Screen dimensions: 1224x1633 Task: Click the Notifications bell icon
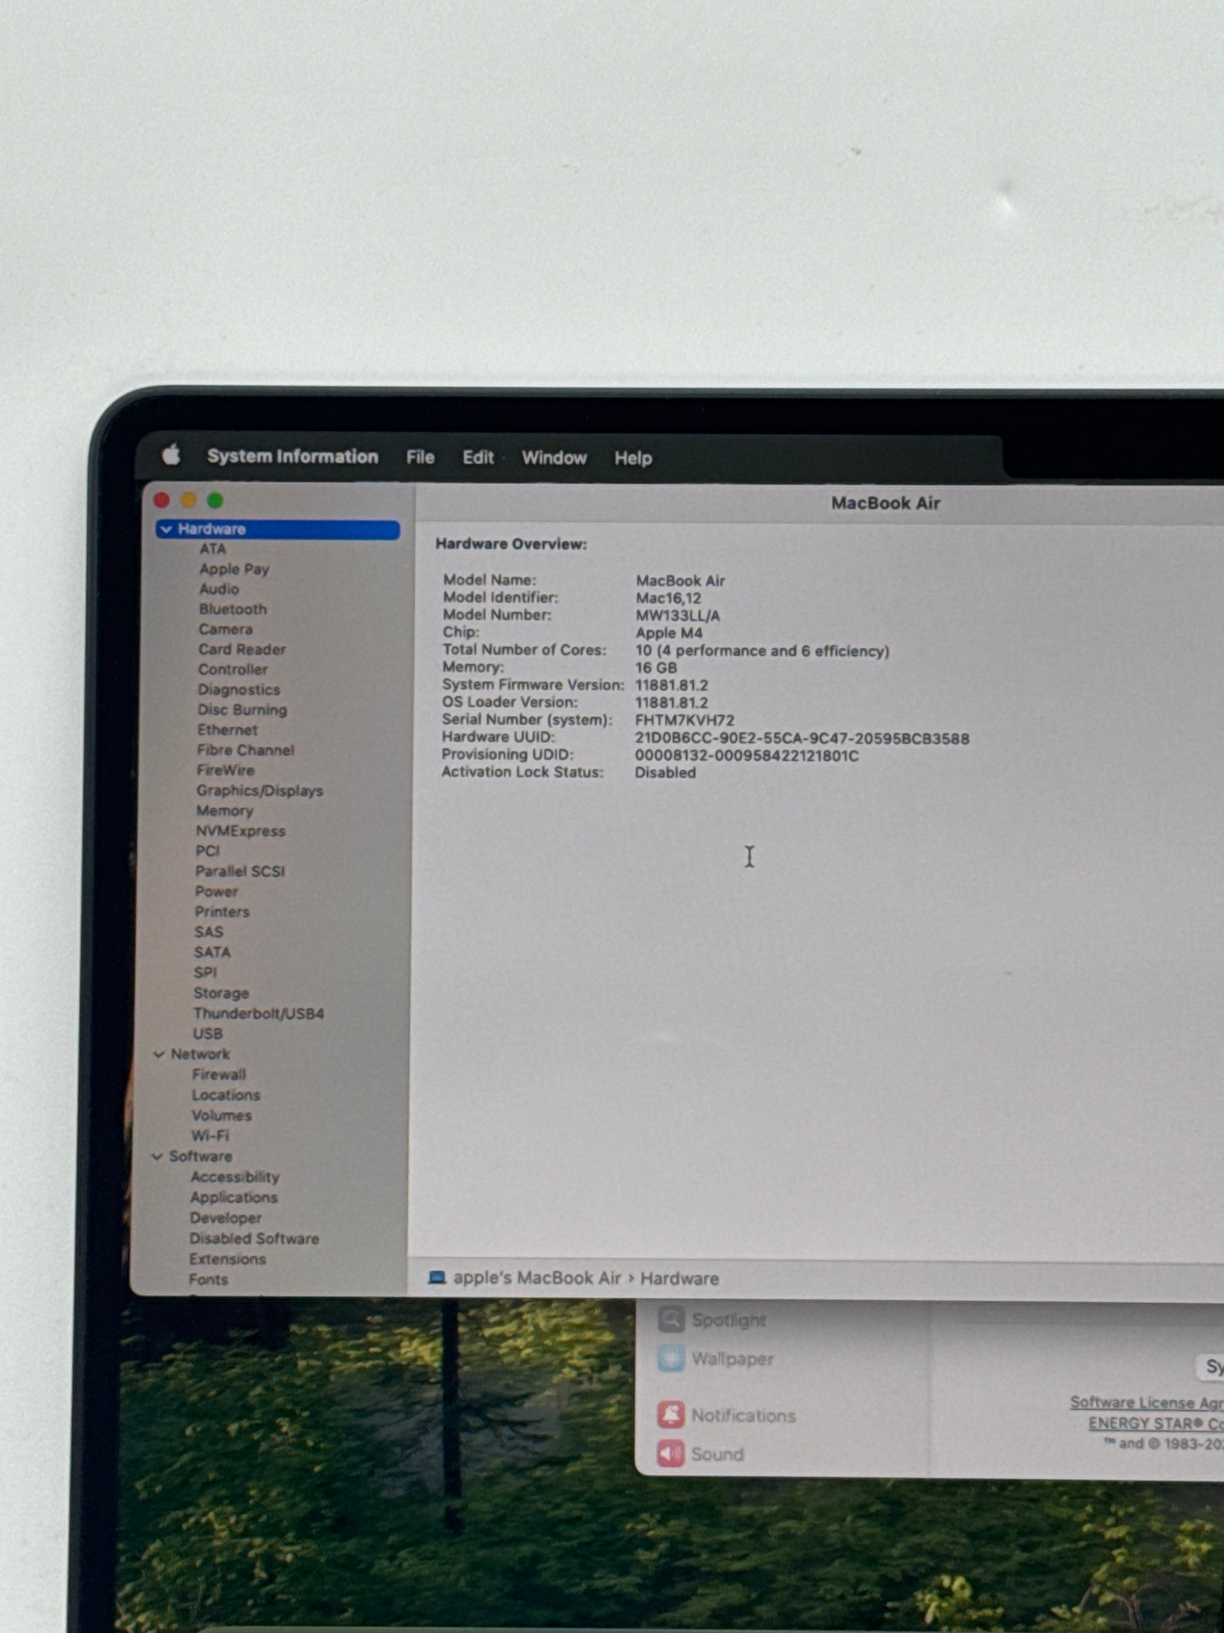click(670, 1415)
